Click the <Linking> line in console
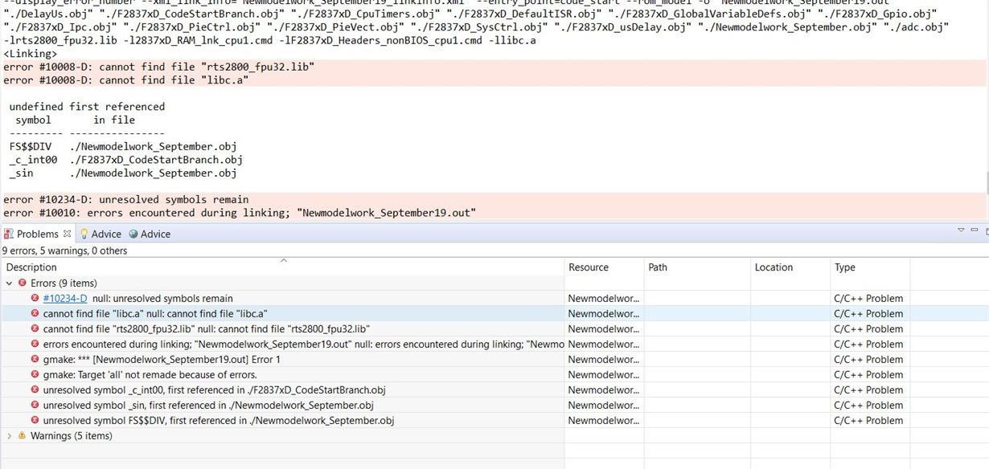Image resolution: width=989 pixels, height=469 pixels. (x=31, y=53)
